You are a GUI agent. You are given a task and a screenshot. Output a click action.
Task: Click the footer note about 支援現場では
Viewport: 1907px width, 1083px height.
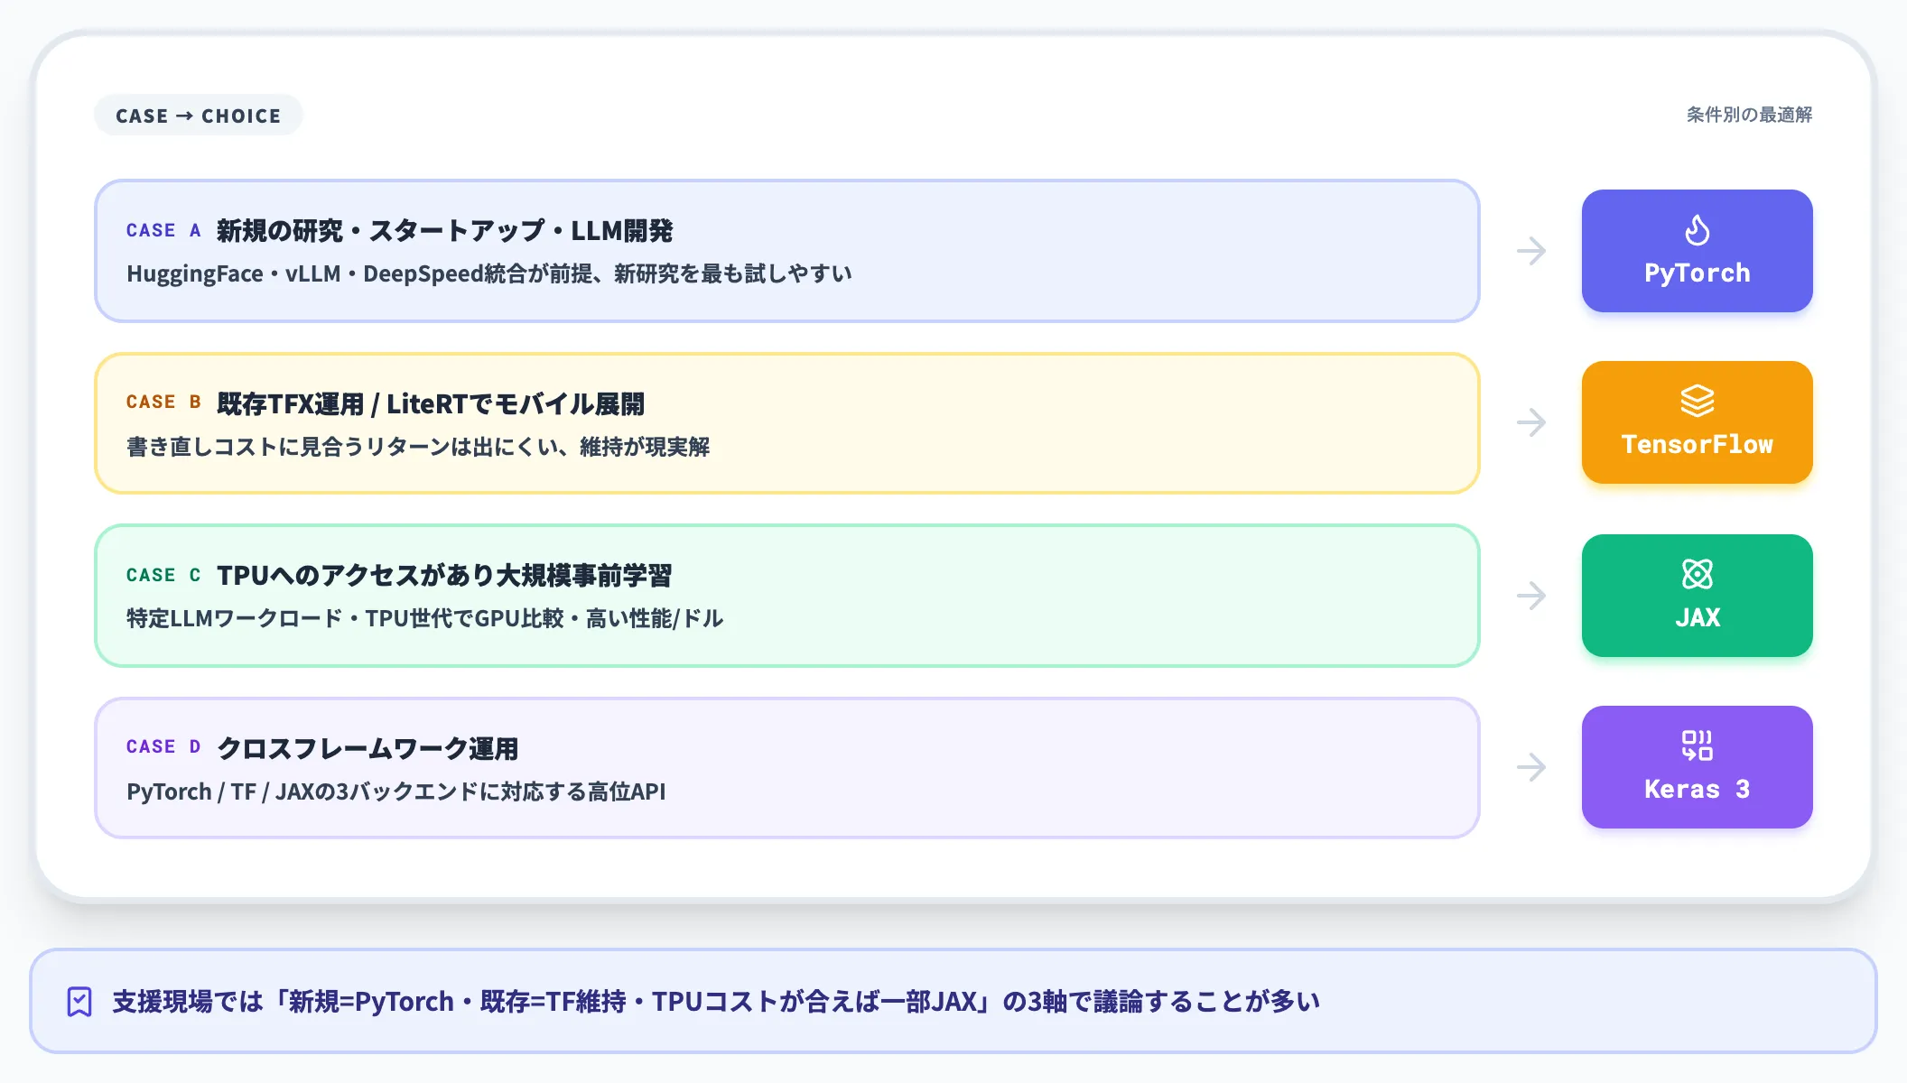(x=953, y=1001)
